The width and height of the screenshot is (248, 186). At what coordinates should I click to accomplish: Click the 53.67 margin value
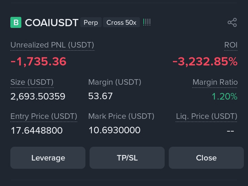coord(101,96)
